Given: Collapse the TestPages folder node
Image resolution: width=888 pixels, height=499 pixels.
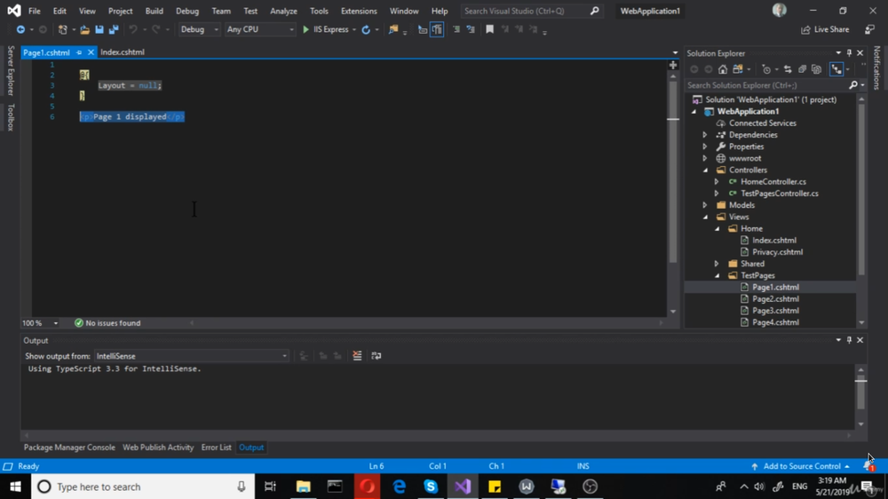Looking at the screenshot, I should pos(717,275).
